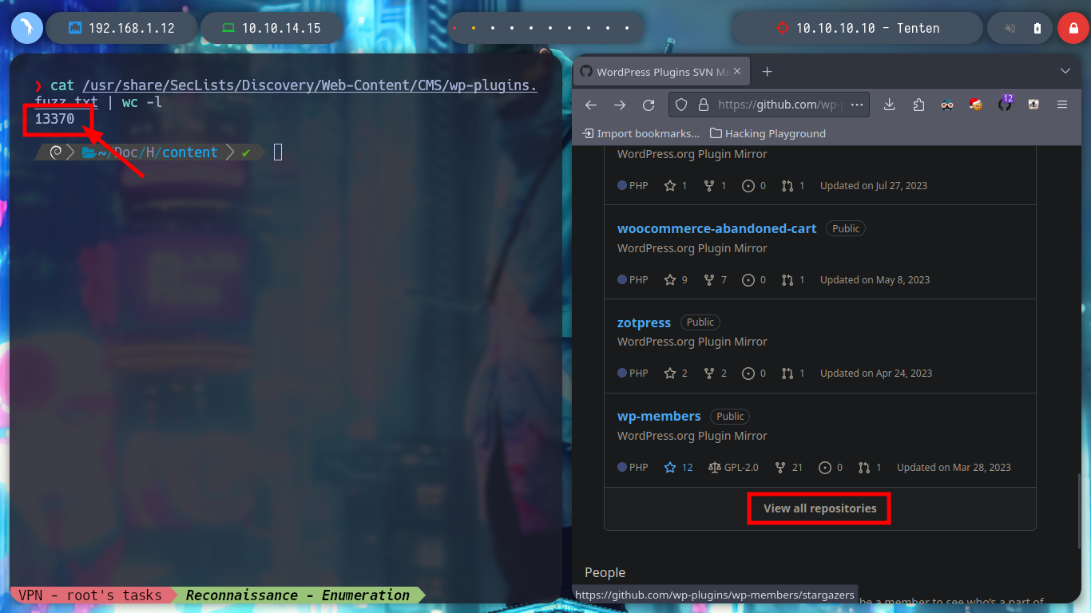Select the first (red) workspace dot
The image size is (1091, 613).
click(x=454, y=28)
